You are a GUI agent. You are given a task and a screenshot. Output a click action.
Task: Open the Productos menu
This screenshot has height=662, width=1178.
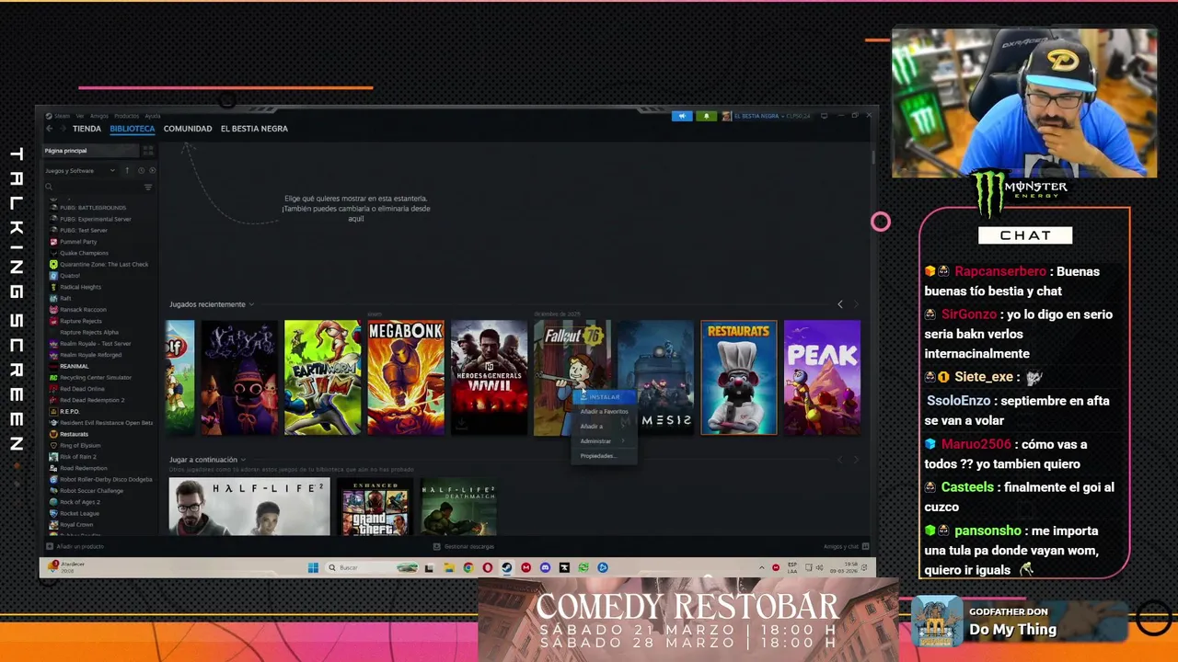(x=127, y=116)
